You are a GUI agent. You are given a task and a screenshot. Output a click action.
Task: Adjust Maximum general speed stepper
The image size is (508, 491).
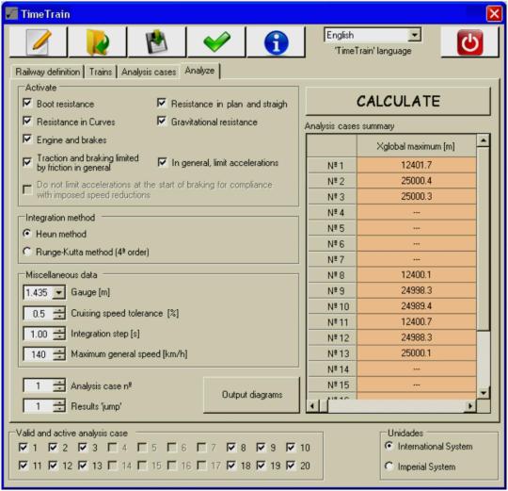tap(59, 354)
